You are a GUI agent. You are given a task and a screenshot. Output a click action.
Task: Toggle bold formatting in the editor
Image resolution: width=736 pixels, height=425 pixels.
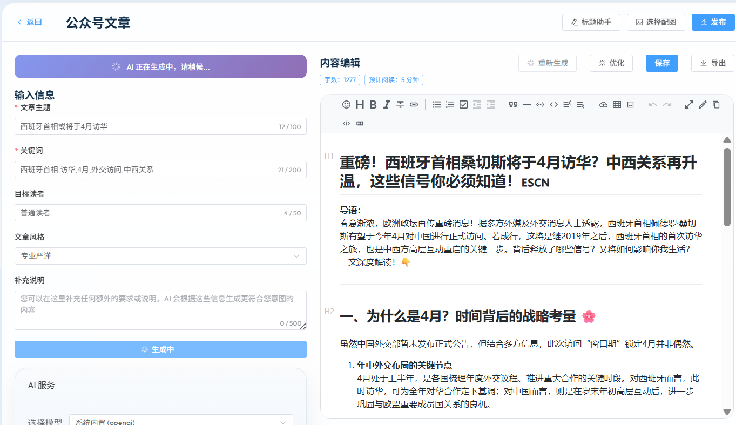click(x=373, y=105)
